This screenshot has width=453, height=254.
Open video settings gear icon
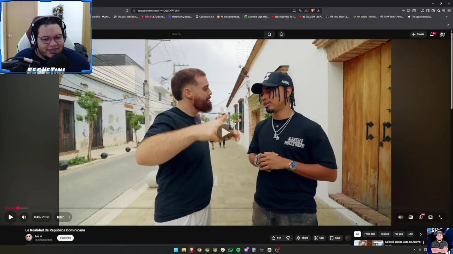420,217
